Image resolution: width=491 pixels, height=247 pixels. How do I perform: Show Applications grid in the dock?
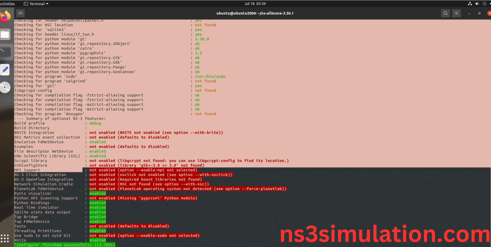pos(5,238)
